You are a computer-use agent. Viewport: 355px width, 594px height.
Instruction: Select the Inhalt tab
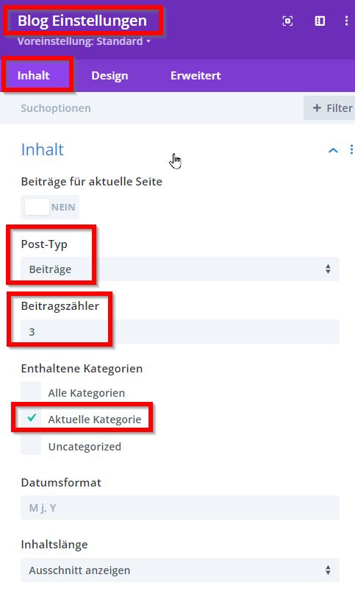pos(33,75)
